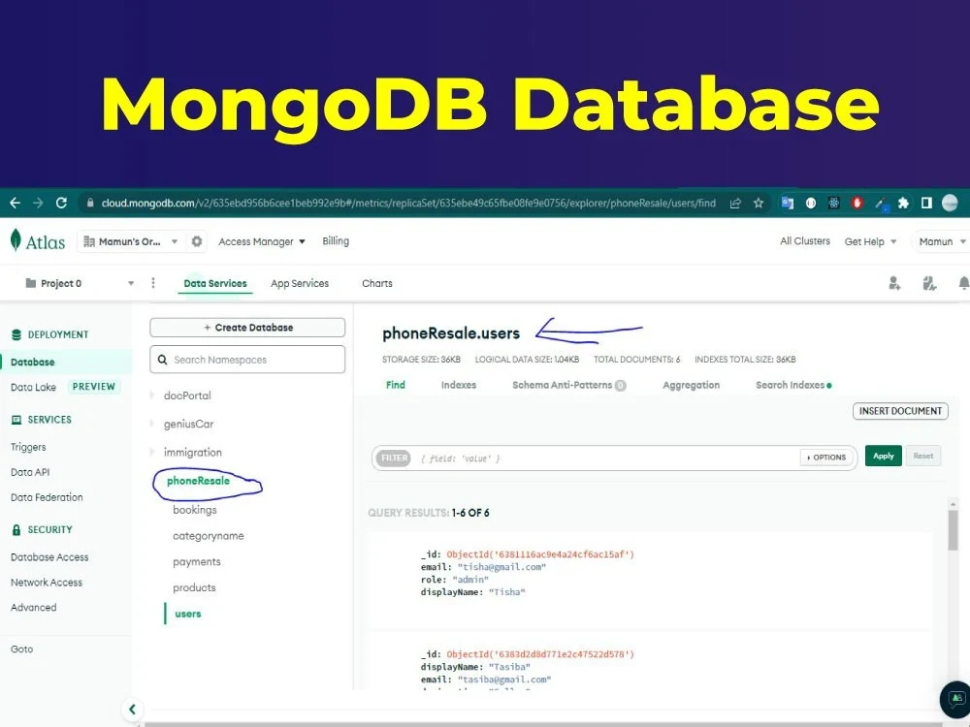Viewport: 970px width, 727px height.
Task: Select Database in the sidebar
Action: point(66,363)
